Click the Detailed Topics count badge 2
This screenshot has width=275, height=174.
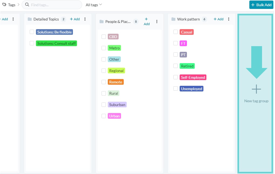(x=63, y=19)
